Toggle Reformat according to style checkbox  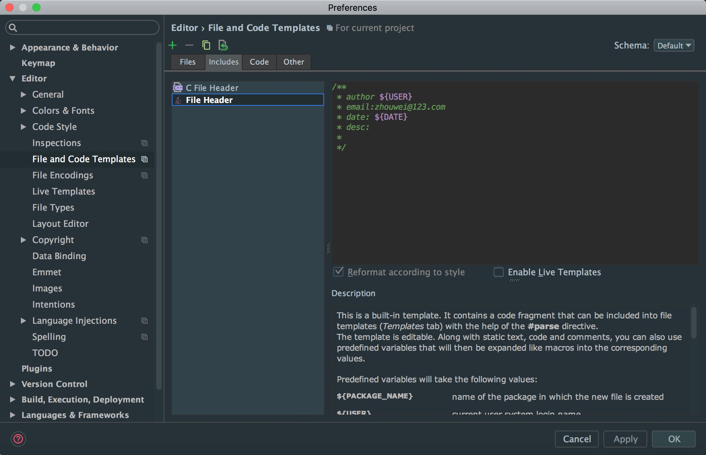click(x=339, y=272)
